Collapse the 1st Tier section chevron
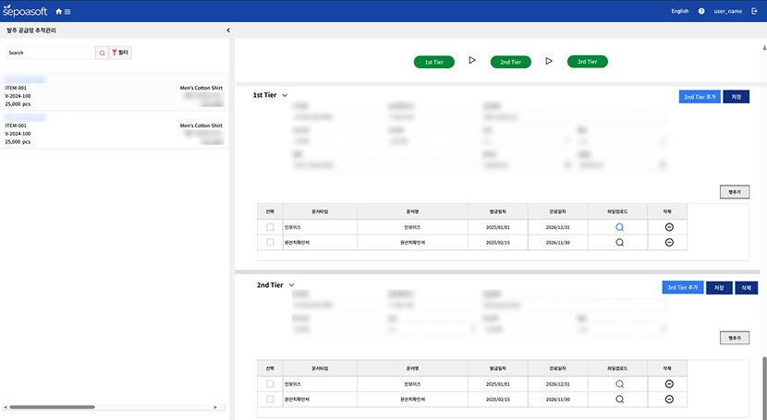767x420 pixels. click(285, 95)
